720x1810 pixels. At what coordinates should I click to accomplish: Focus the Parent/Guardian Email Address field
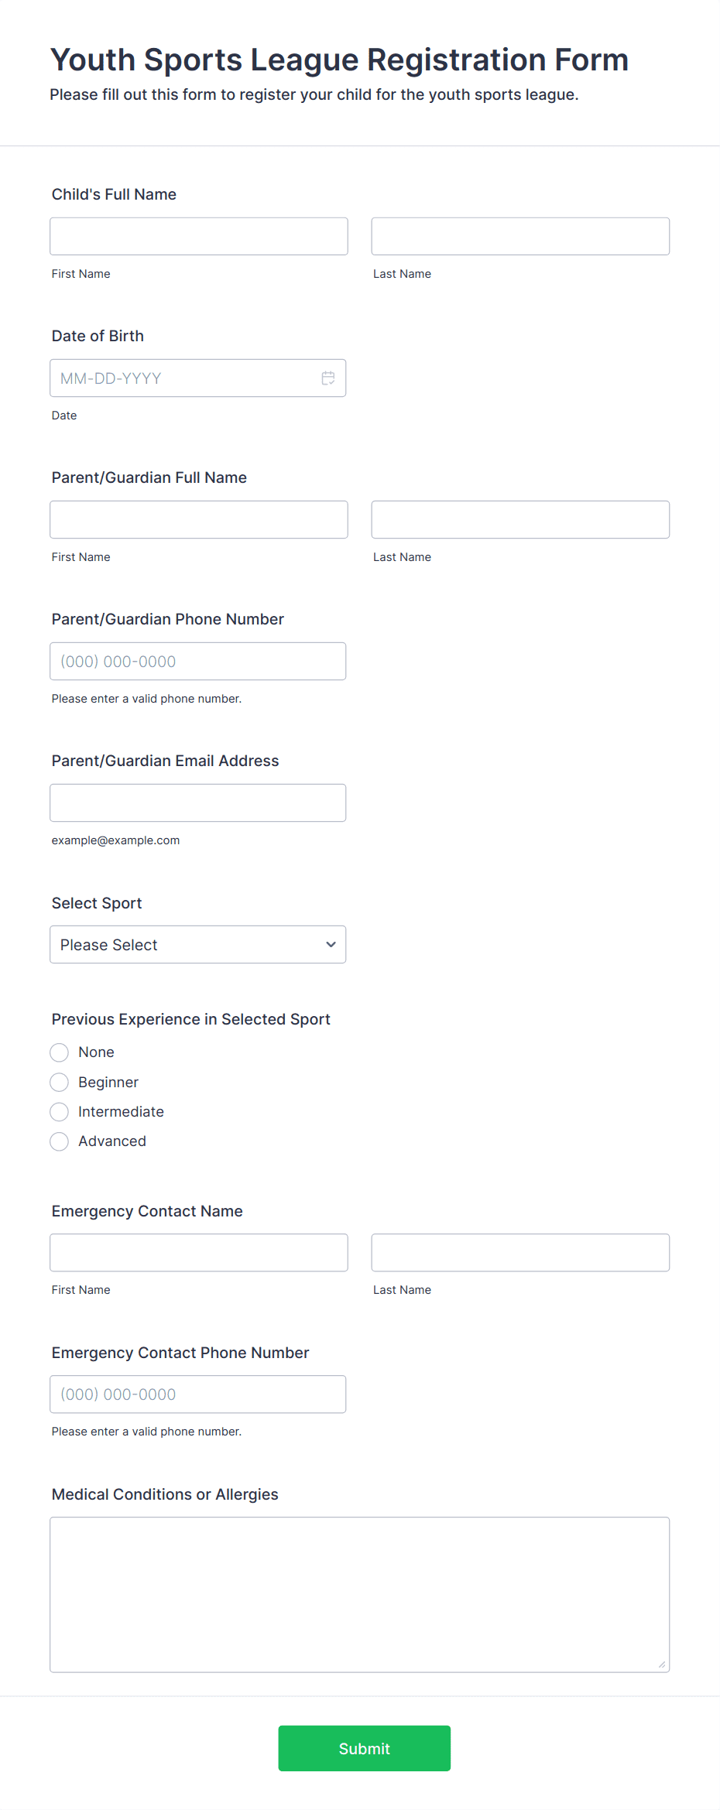point(198,803)
